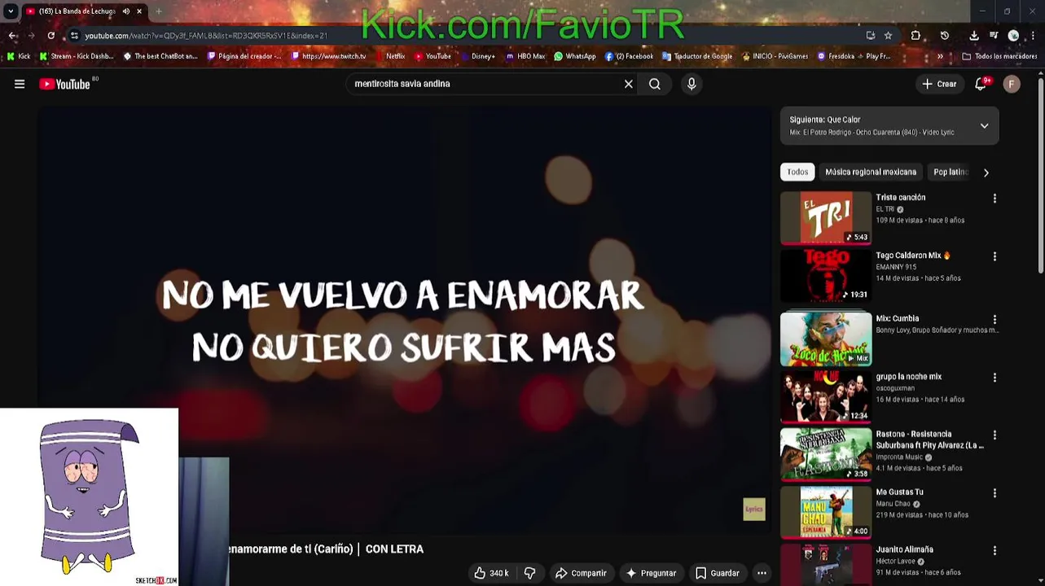Screen dimensions: 1045x586
Task: Click the browser address bar URL
Action: point(205,36)
